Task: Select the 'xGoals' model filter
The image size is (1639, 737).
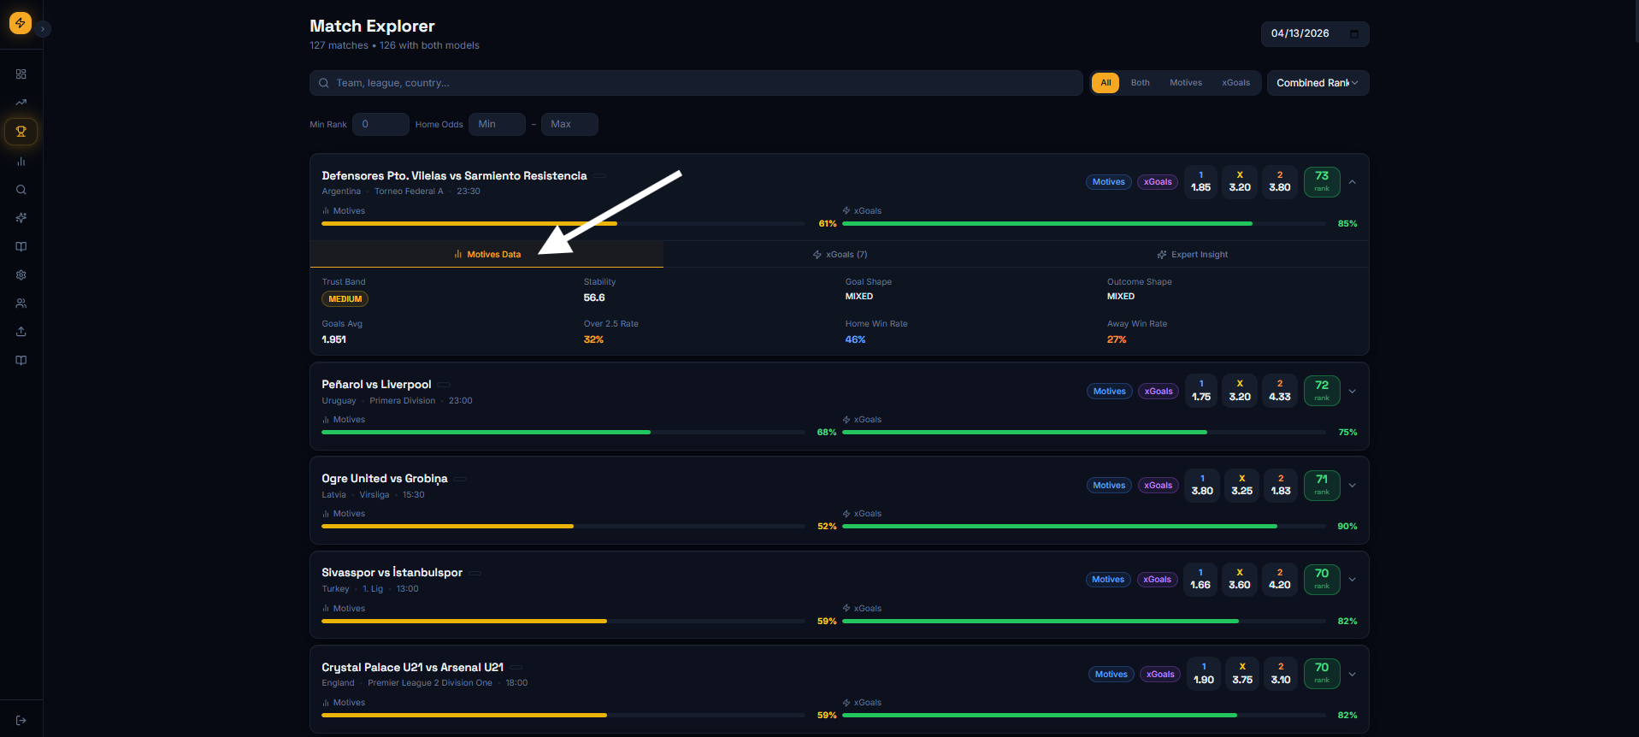Action: 1235,83
